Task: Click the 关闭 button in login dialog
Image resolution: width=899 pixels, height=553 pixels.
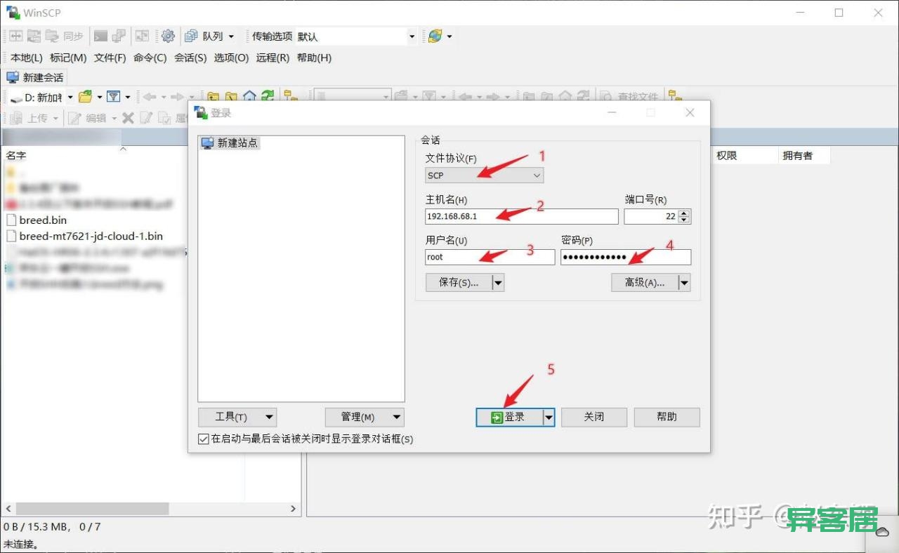Action: click(x=594, y=417)
